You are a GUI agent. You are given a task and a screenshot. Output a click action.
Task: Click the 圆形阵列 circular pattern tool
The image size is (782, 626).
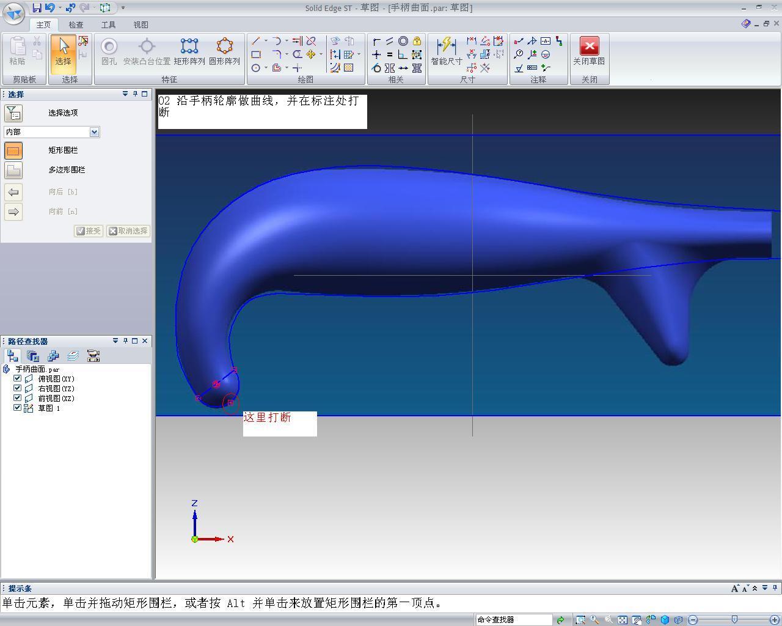click(224, 51)
